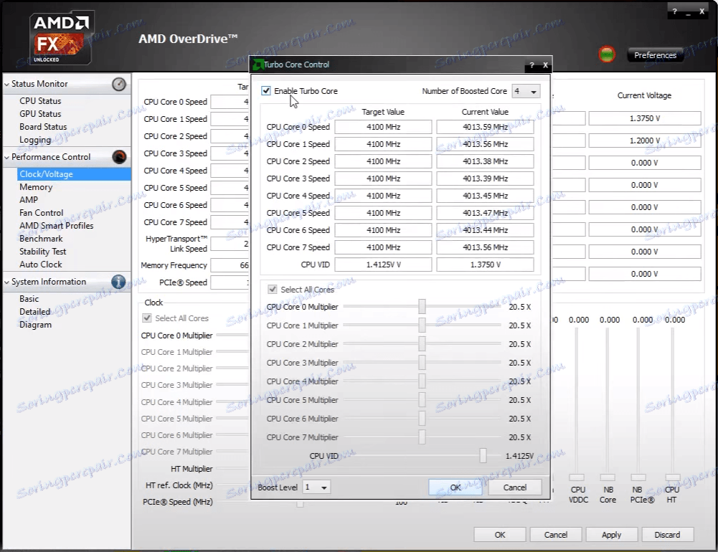Click Discard button in main window
The width and height of the screenshot is (718, 552).
pyautogui.click(x=667, y=535)
